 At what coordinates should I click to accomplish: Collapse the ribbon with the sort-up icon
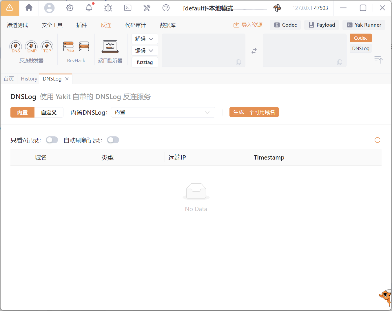[x=378, y=60]
